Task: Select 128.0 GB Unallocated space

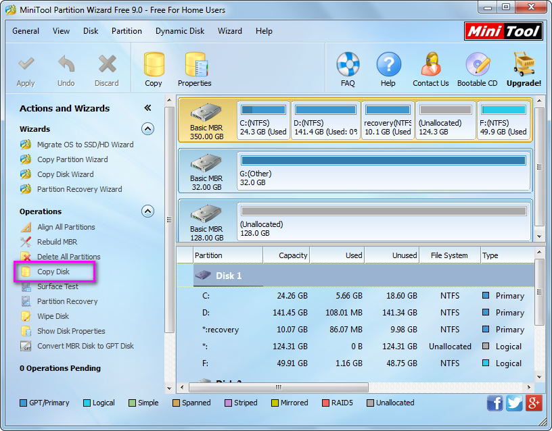Action: pyautogui.click(x=384, y=222)
